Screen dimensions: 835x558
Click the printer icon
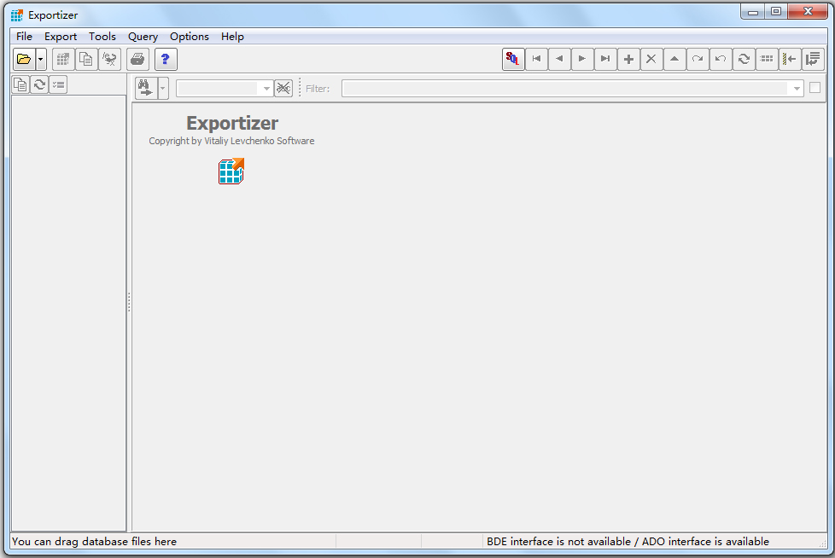pyautogui.click(x=137, y=59)
